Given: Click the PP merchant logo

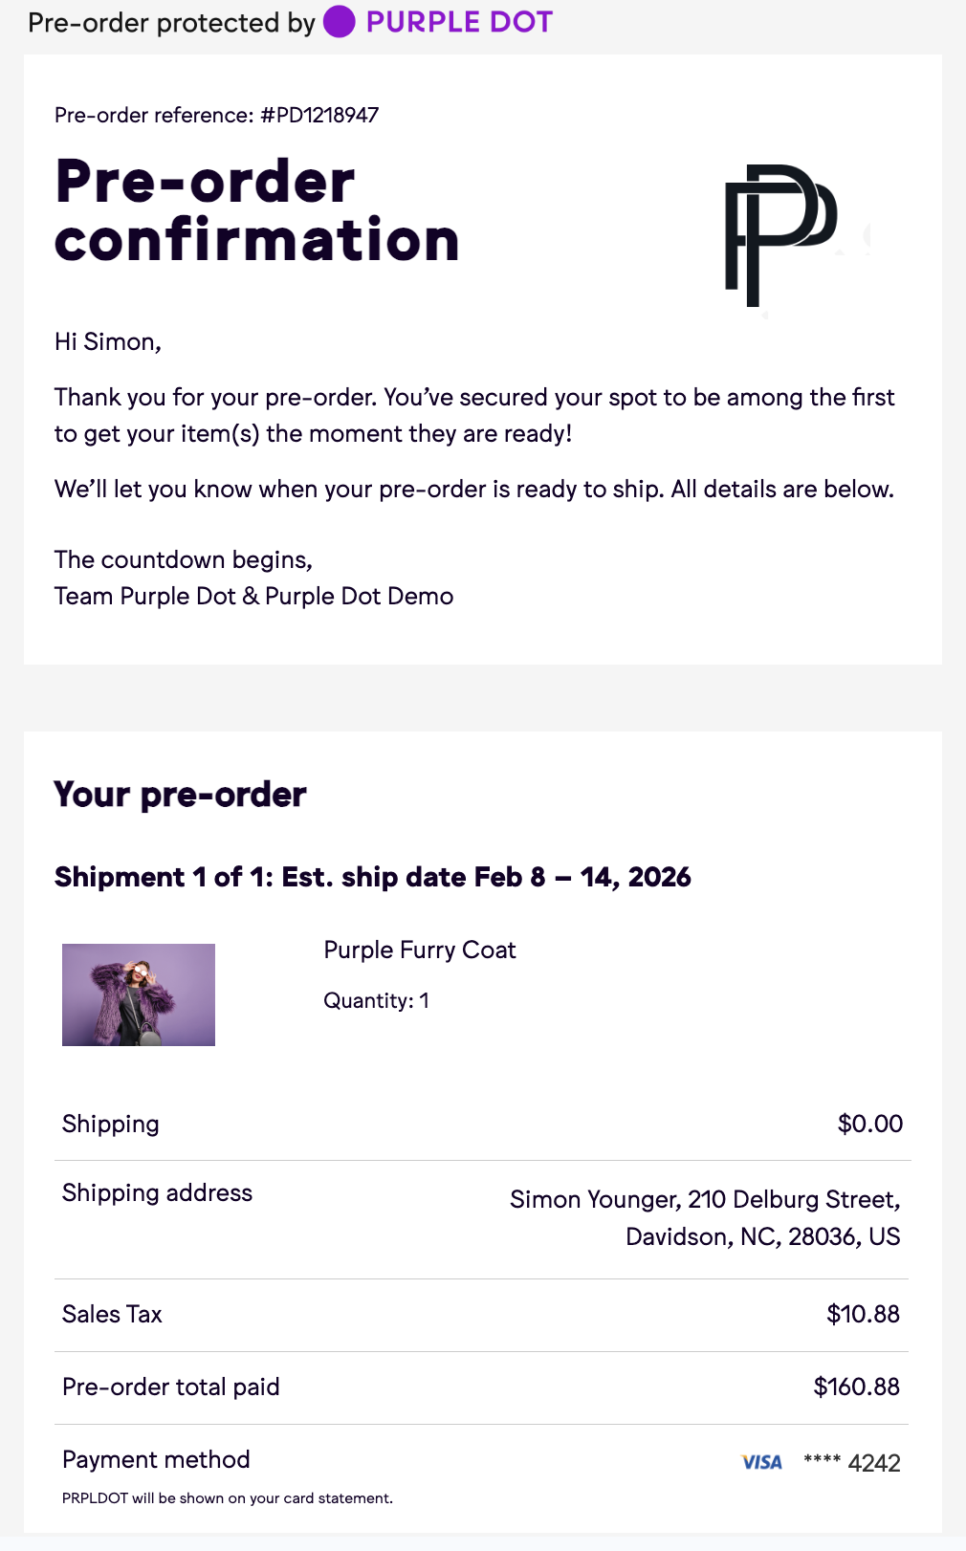Looking at the screenshot, I should click(780, 235).
